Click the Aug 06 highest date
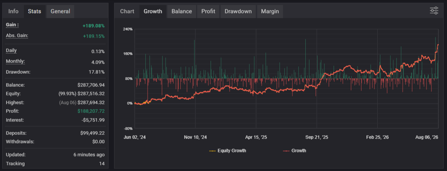 tap(67, 102)
